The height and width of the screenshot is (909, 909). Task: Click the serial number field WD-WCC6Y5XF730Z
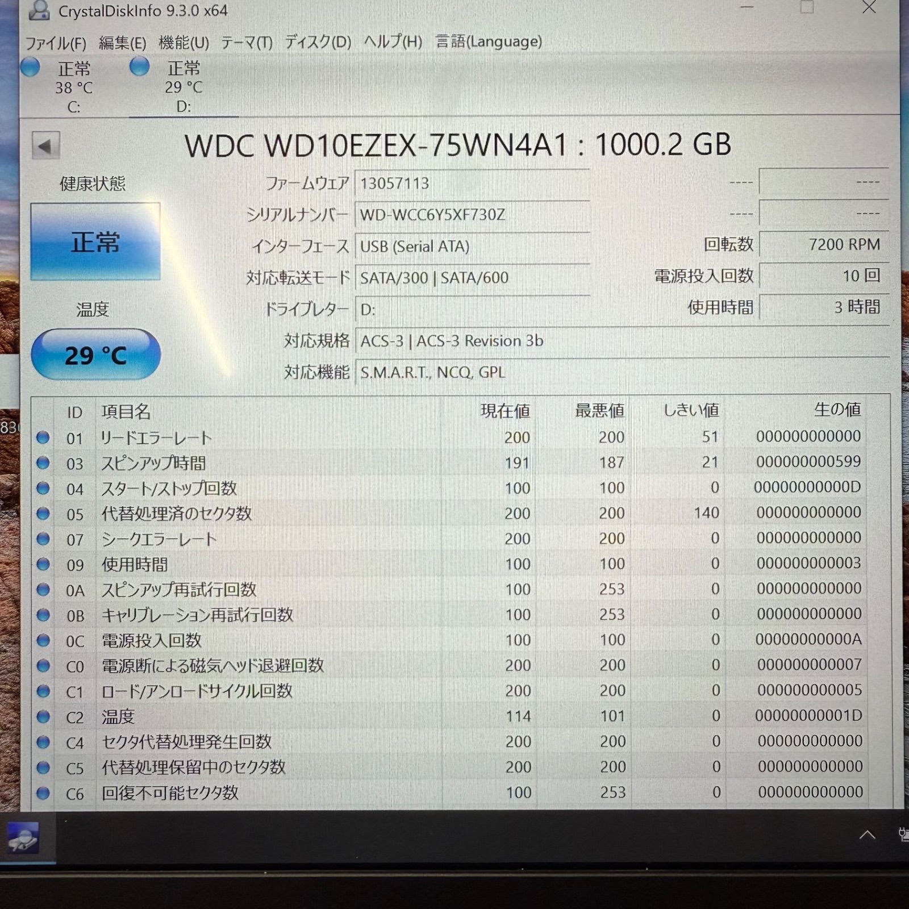click(472, 215)
